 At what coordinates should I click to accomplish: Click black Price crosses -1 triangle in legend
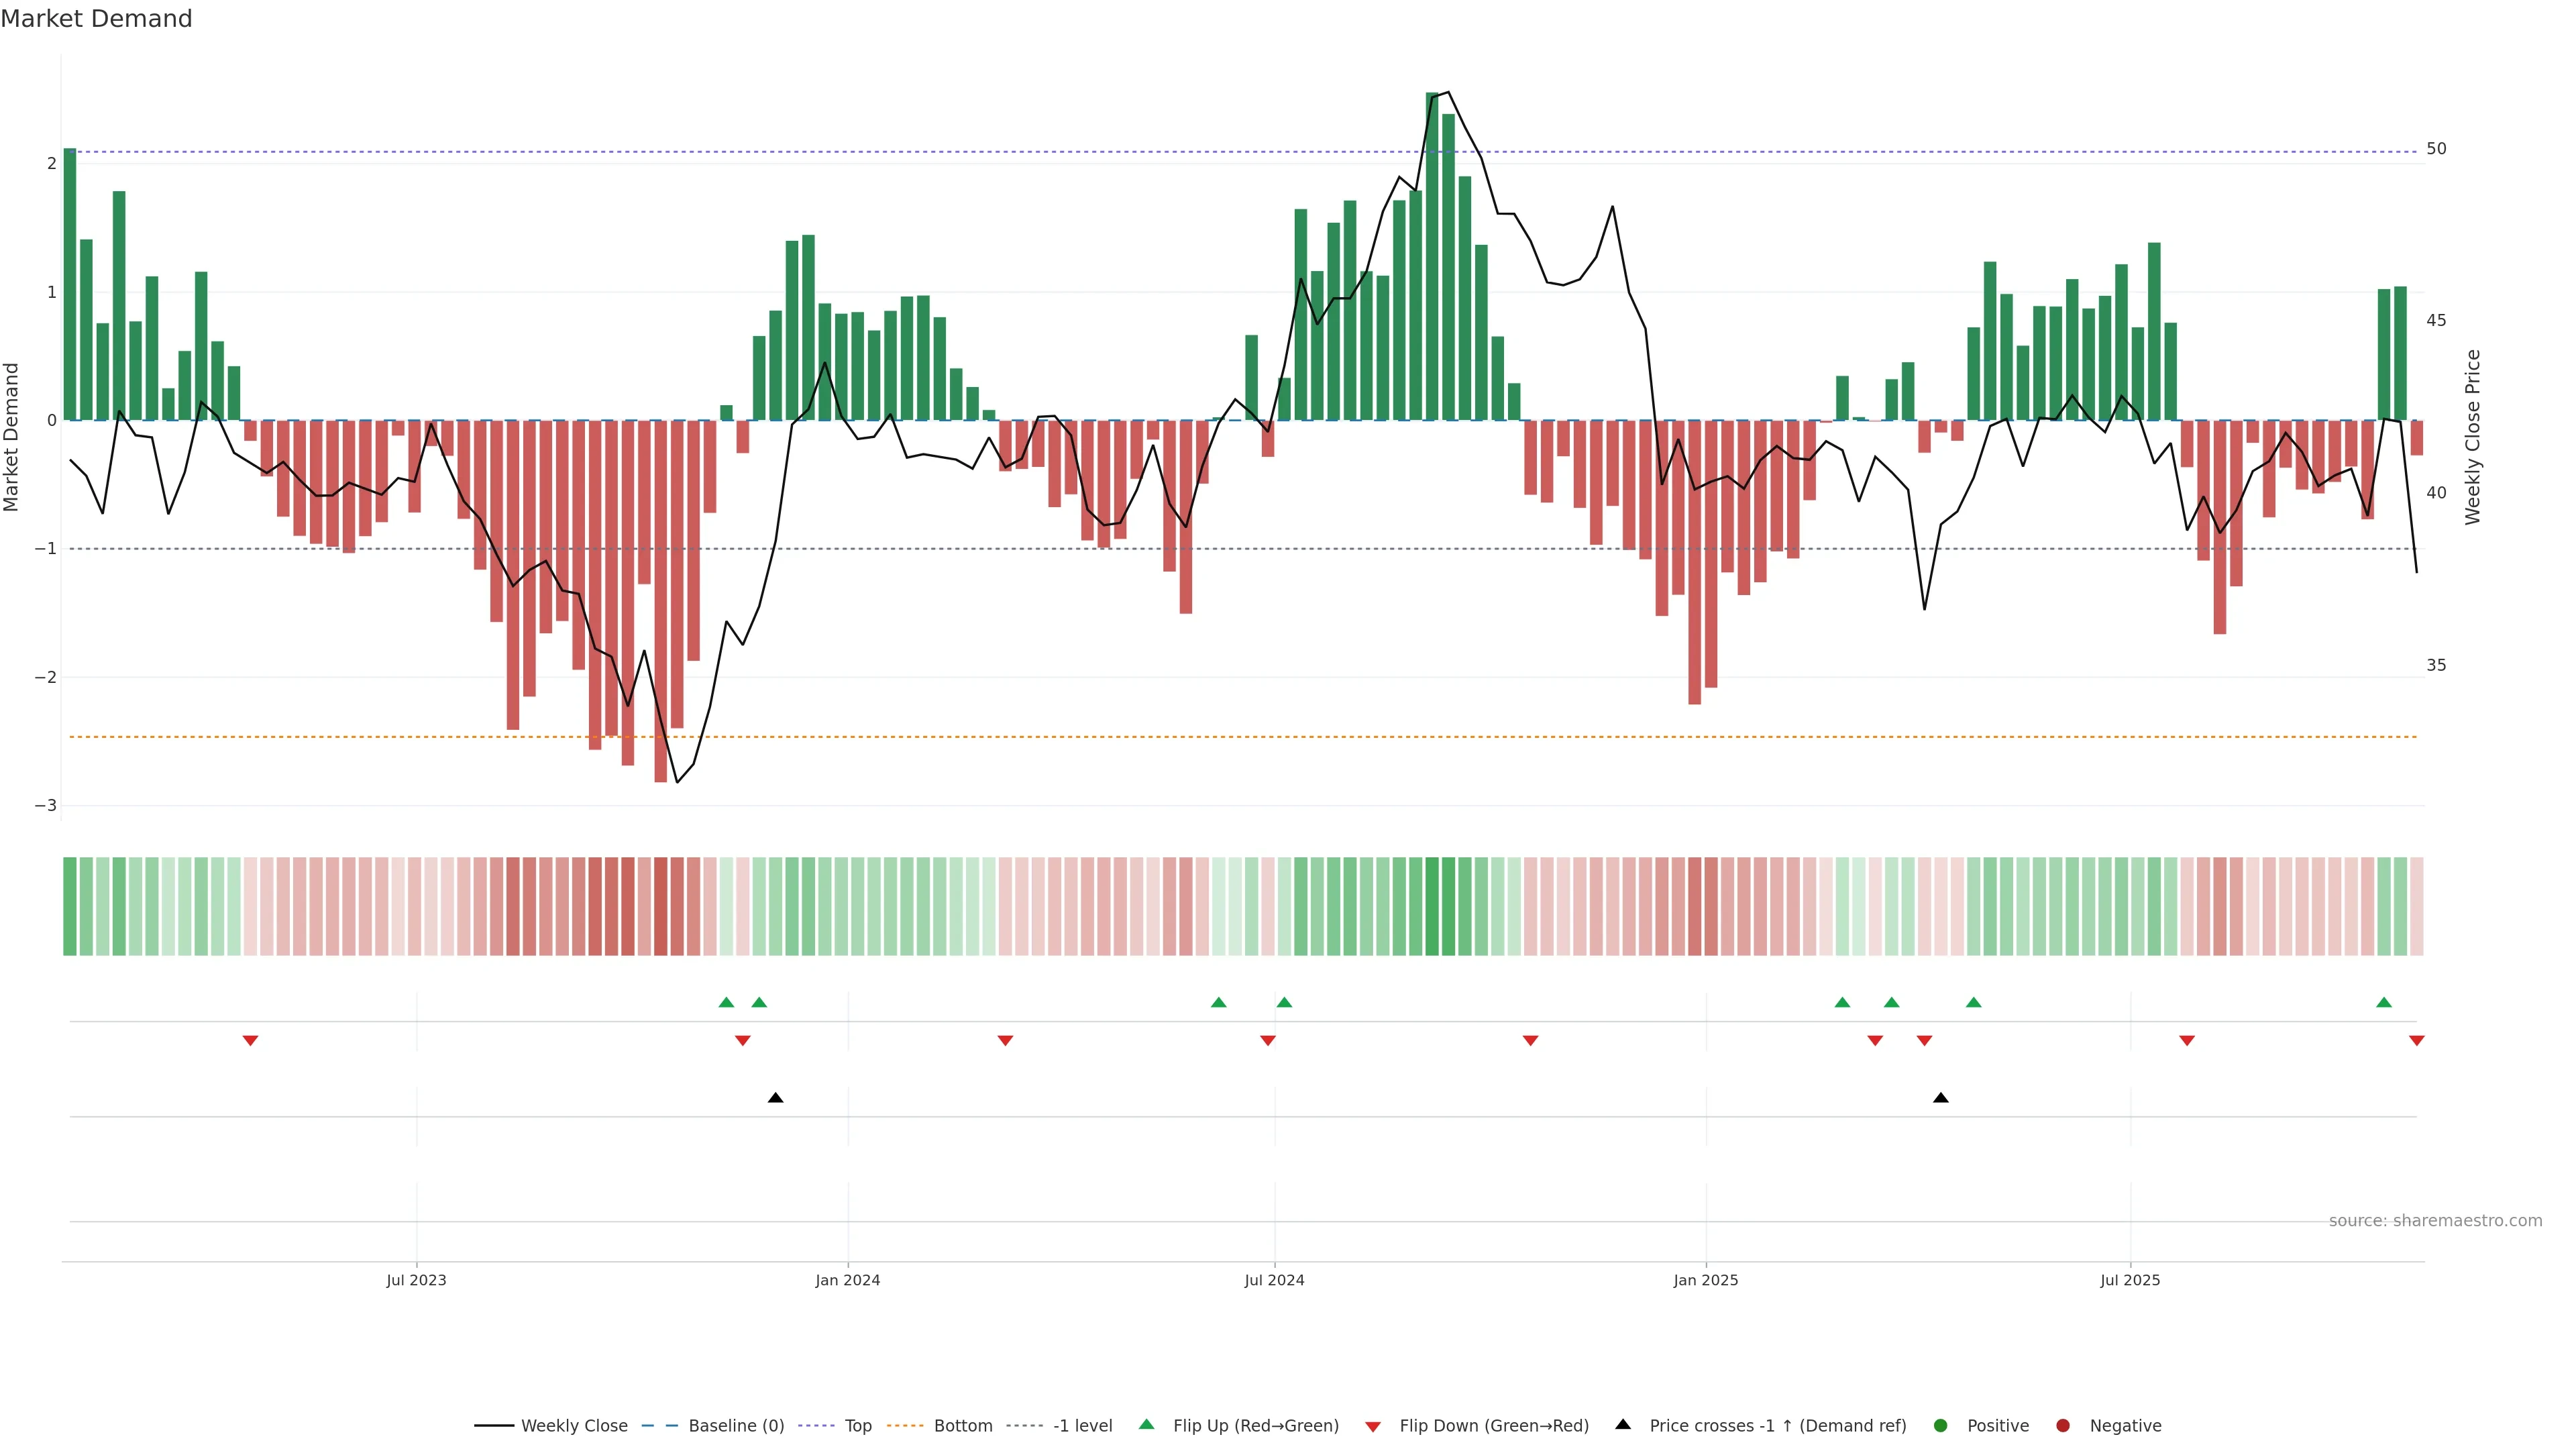(x=1623, y=1425)
